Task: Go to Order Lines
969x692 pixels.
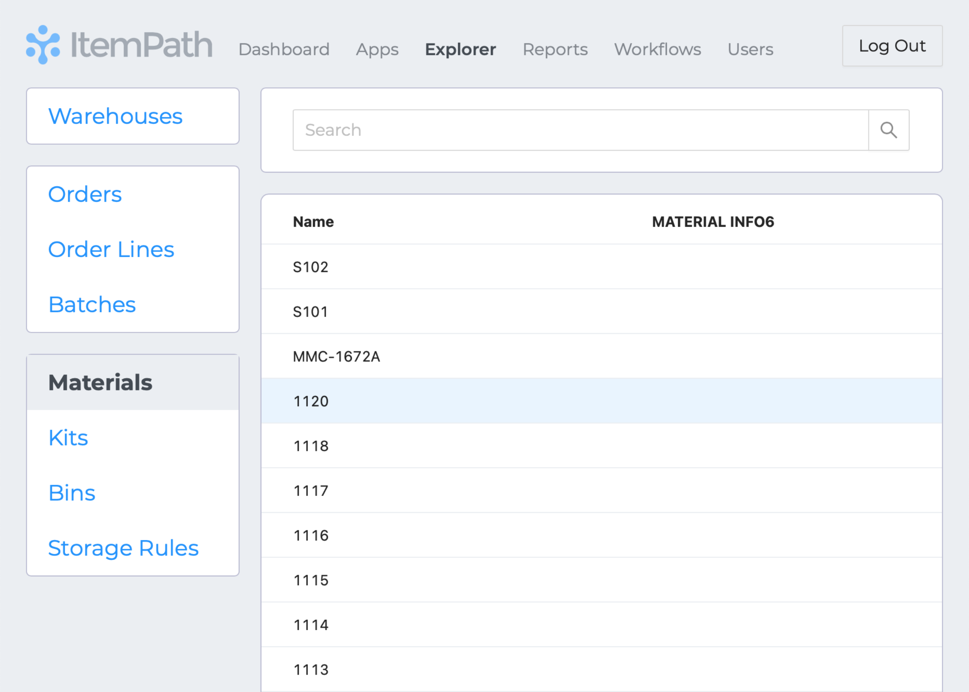Action: (x=111, y=249)
